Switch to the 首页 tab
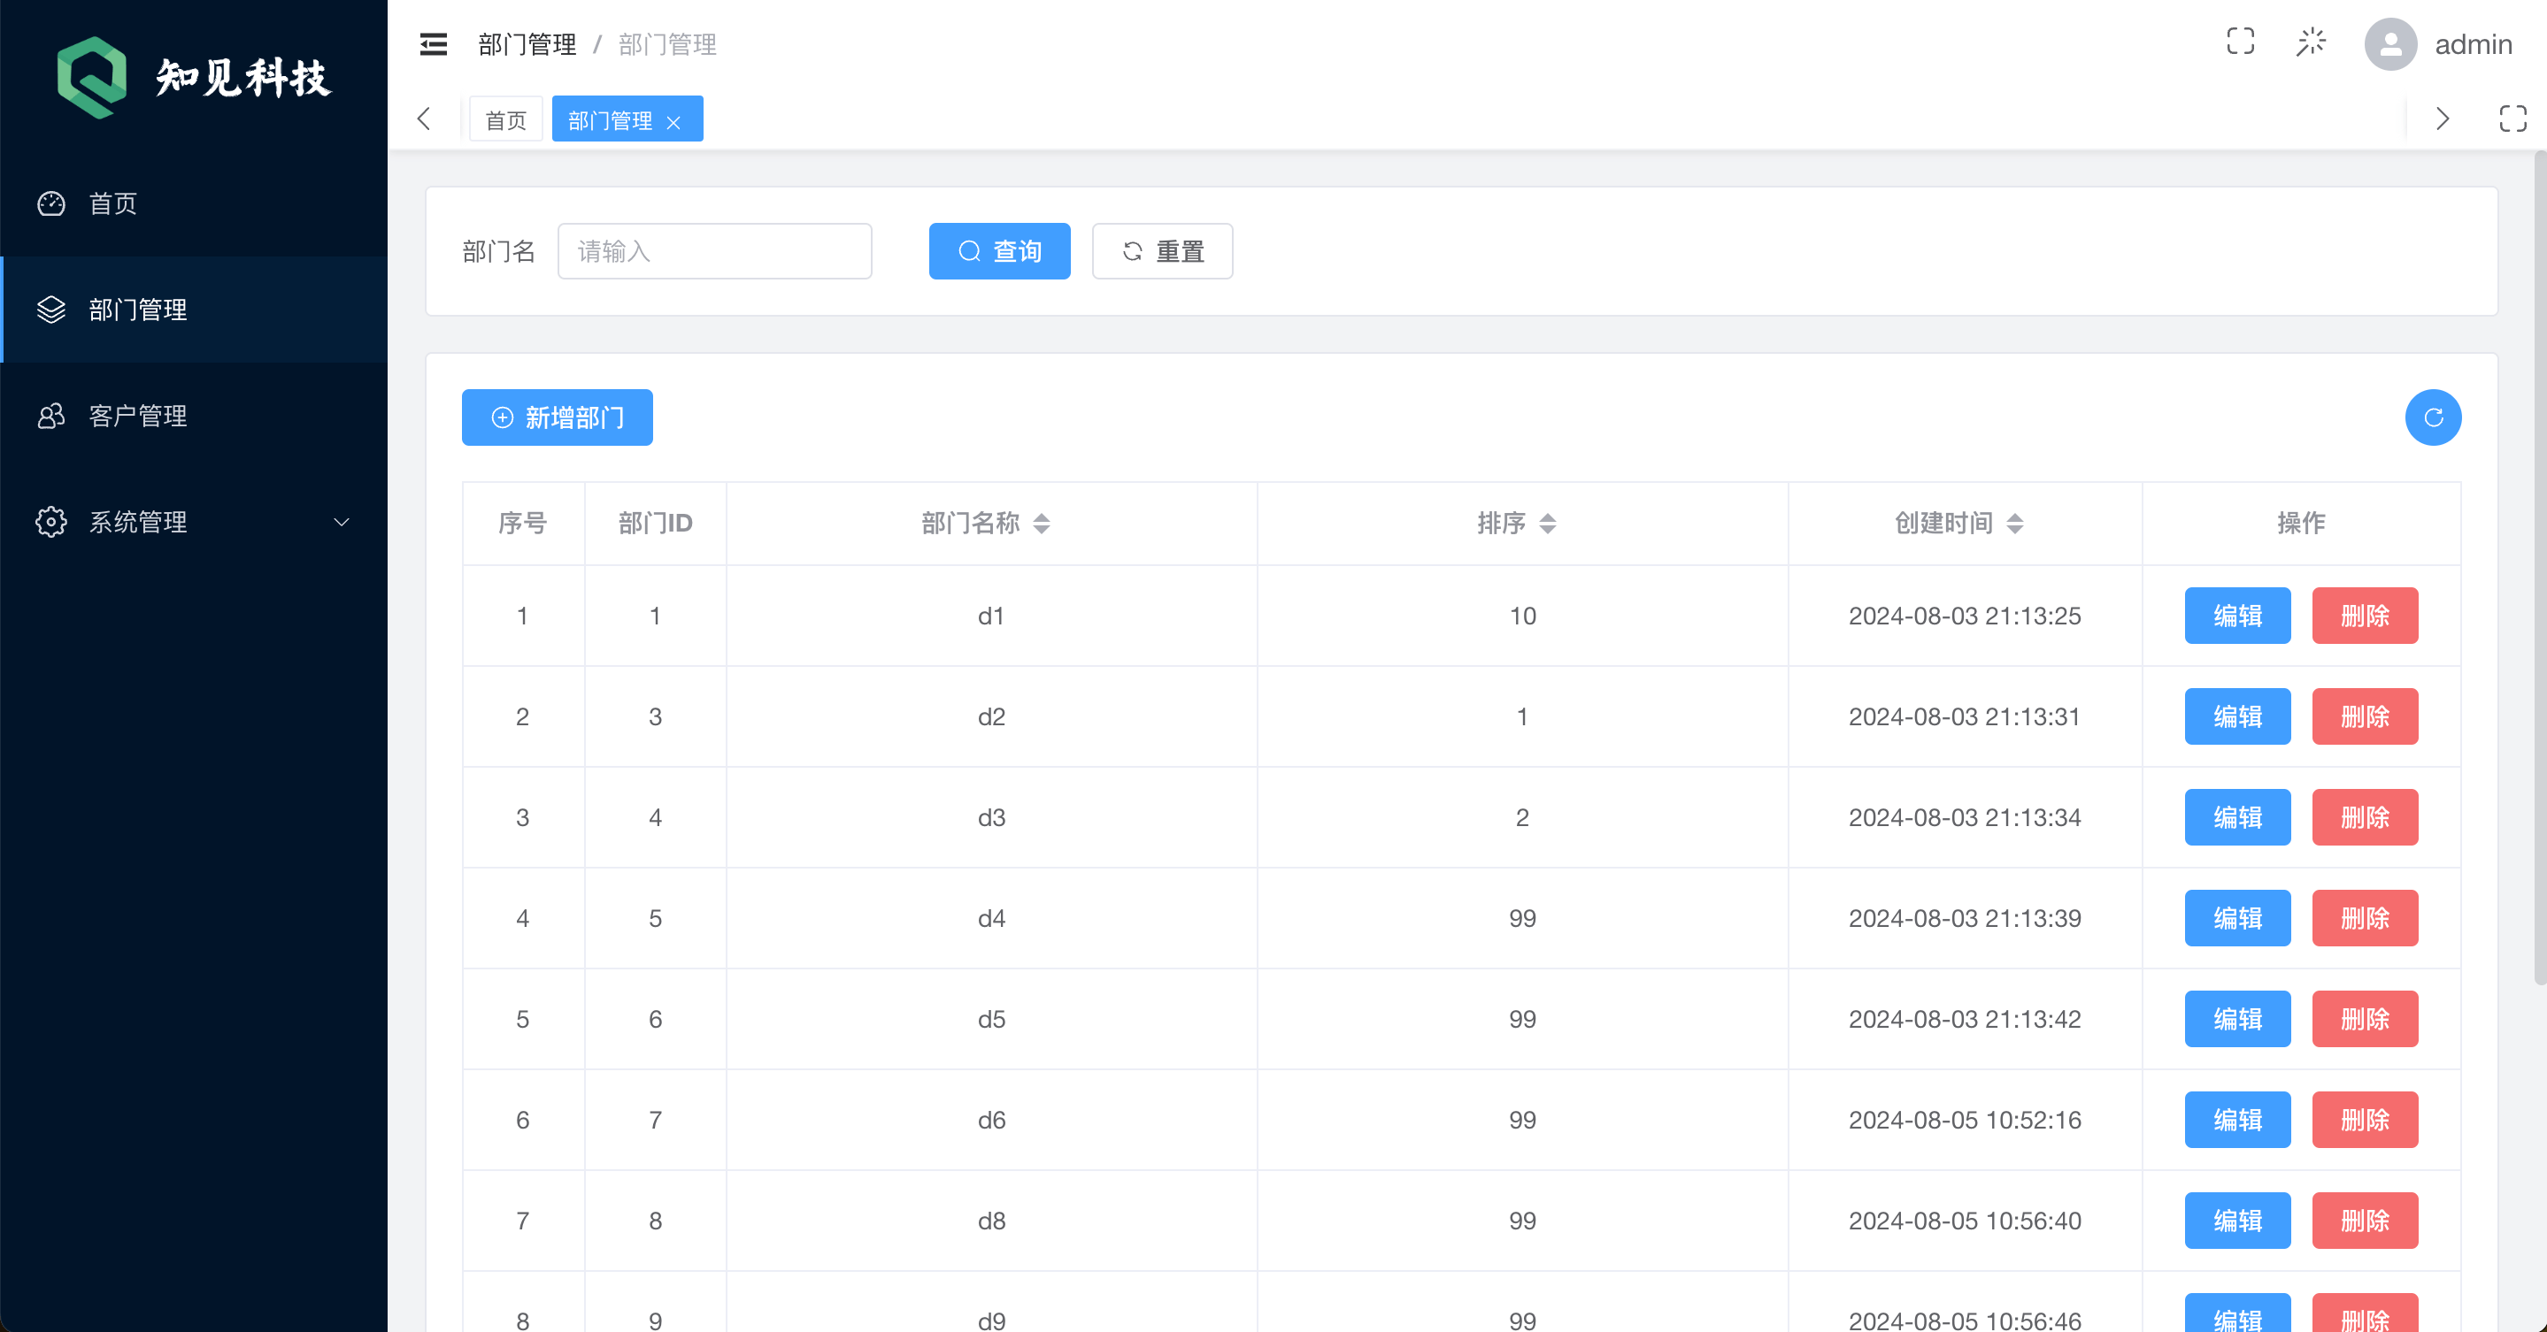The width and height of the screenshot is (2547, 1332). 506,119
